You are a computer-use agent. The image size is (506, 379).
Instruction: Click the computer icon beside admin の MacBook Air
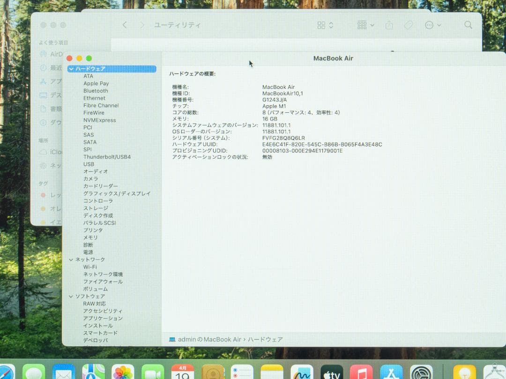pyautogui.click(x=173, y=339)
